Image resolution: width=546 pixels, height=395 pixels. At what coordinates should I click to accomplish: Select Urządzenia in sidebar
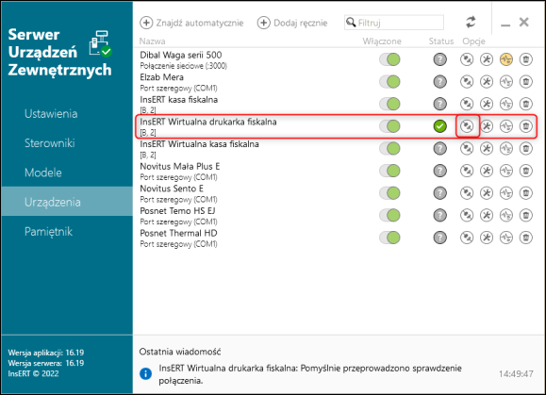(x=67, y=202)
